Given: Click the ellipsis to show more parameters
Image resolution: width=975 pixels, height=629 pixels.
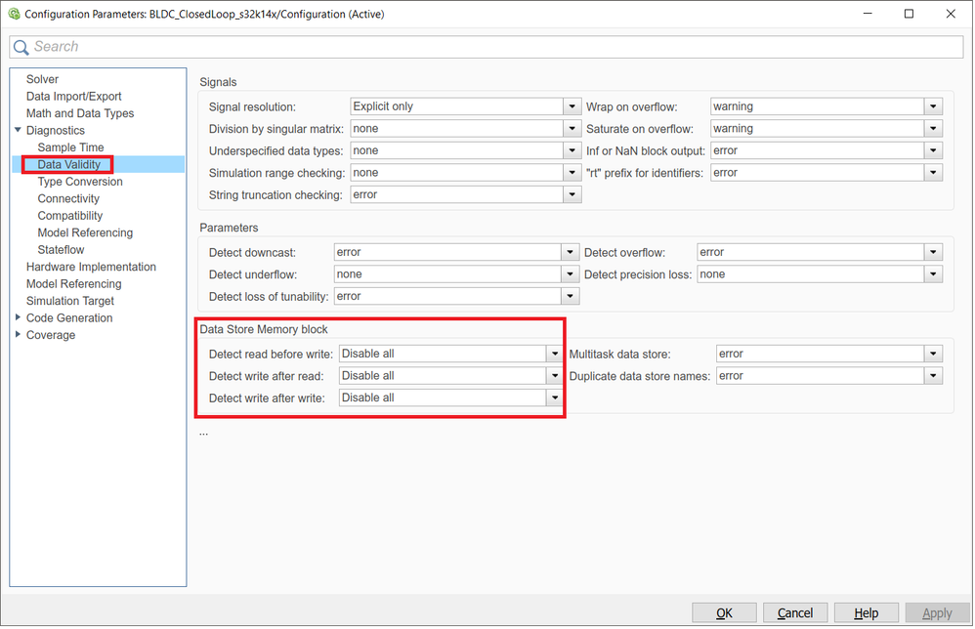Looking at the screenshot, I should [x=203, y=431].
